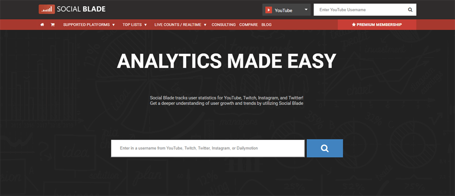Click the blue search button
The image size is (455, 196).
325,148
